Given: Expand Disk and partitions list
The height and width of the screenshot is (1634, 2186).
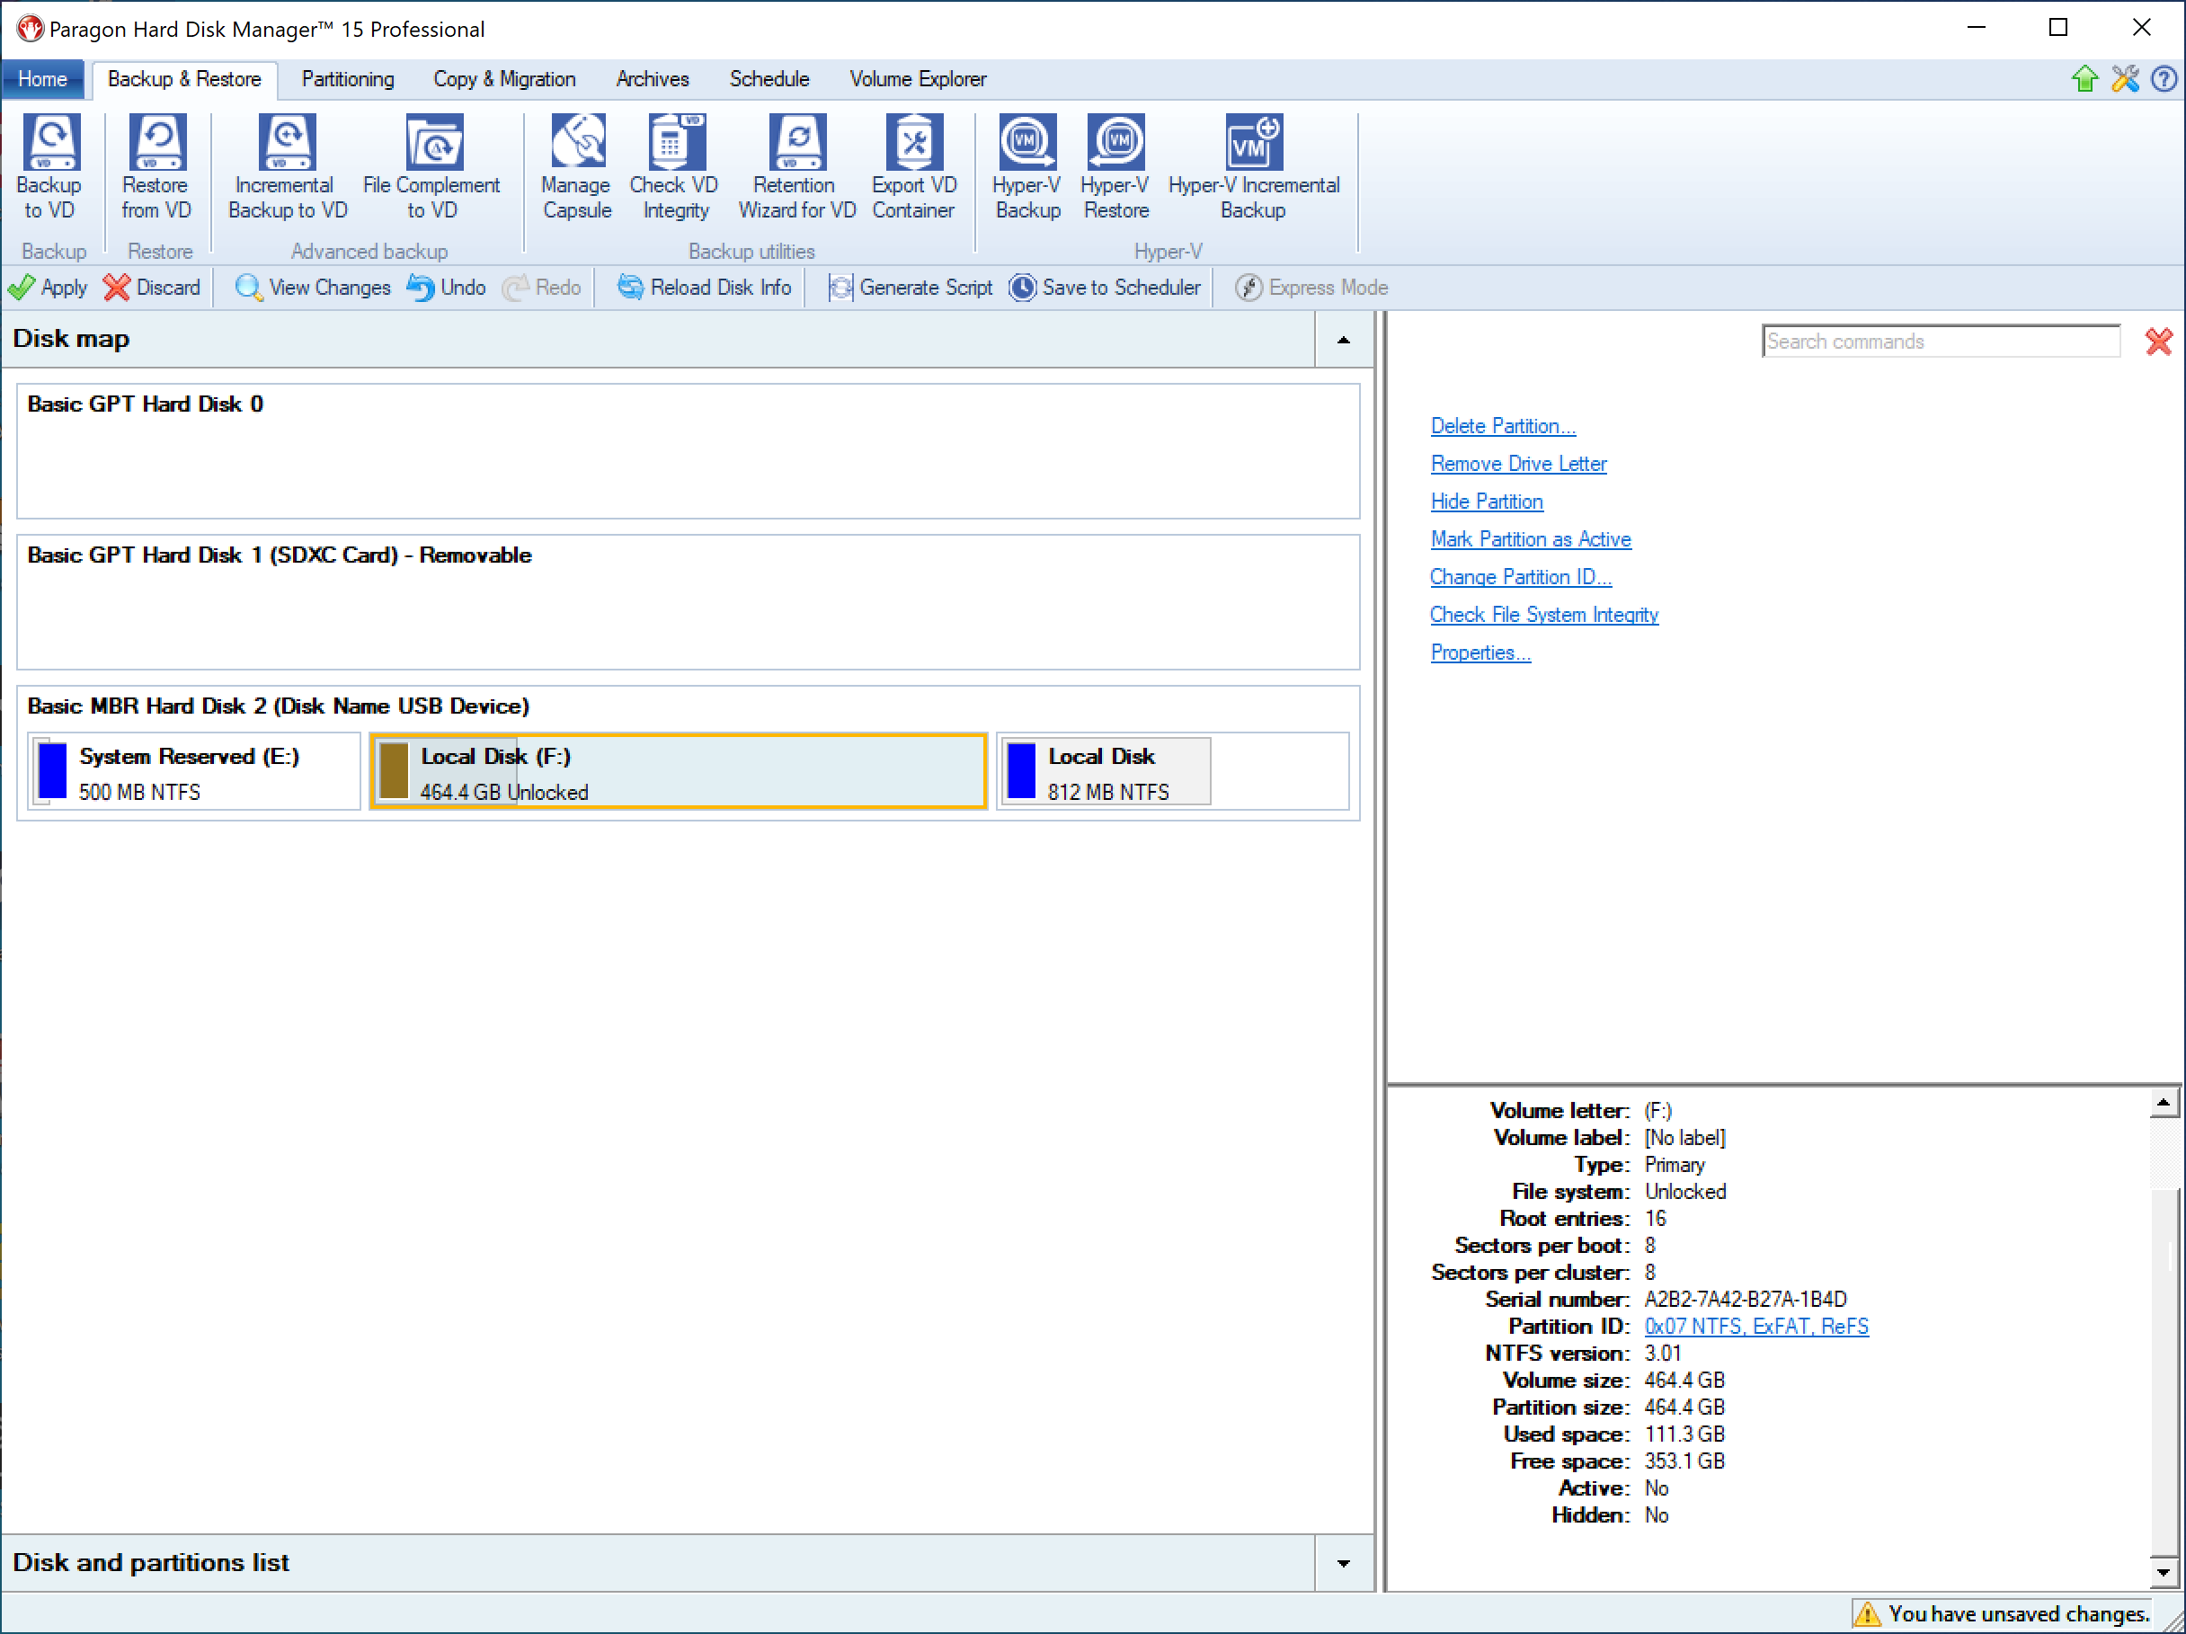Looking at the screenshot, I should click(1343, 1563).
